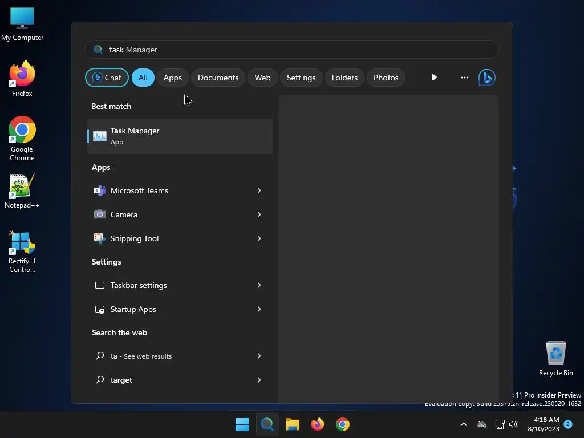584x438 pixels.
Task: Open the Windows Start button on taskbar
Action: 242,424
